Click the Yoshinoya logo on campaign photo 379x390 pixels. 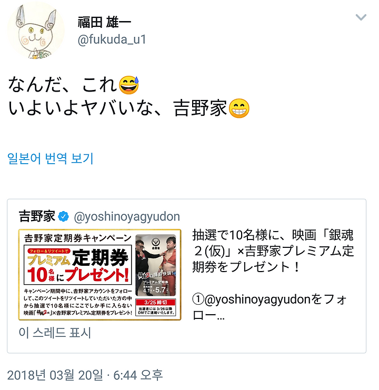(156, 243)
